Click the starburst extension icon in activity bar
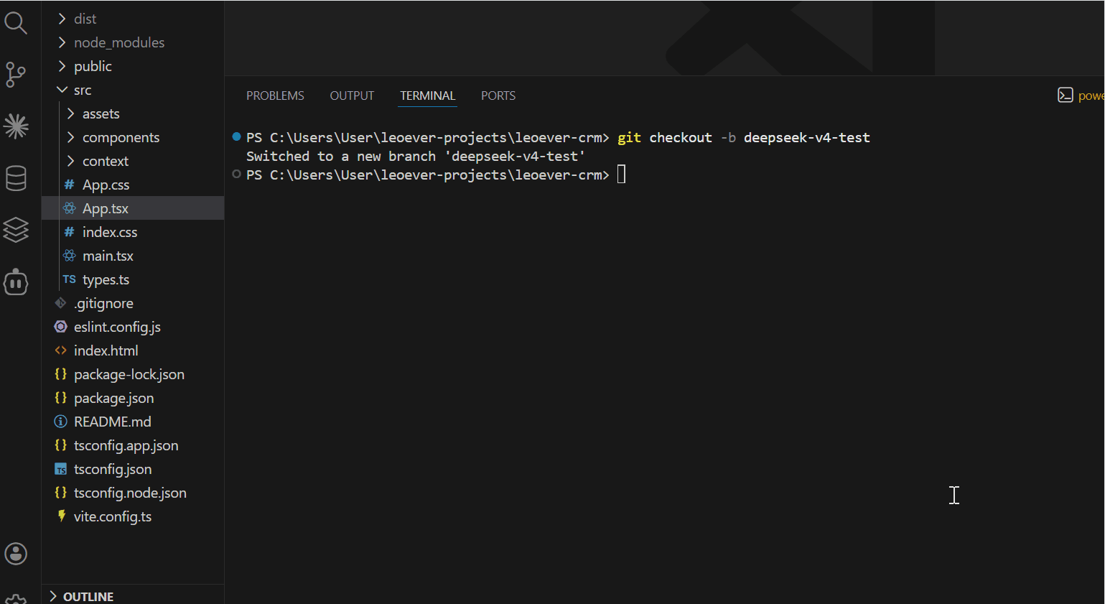 (x=16, y=126)
